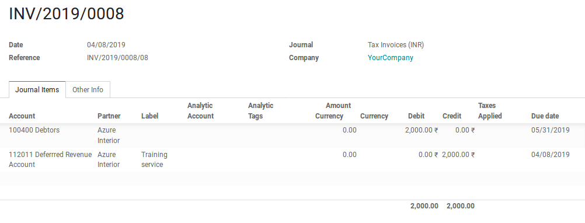The image size is (585, 223).
Task: Click the Training service label cell
Action: [155, 159]
